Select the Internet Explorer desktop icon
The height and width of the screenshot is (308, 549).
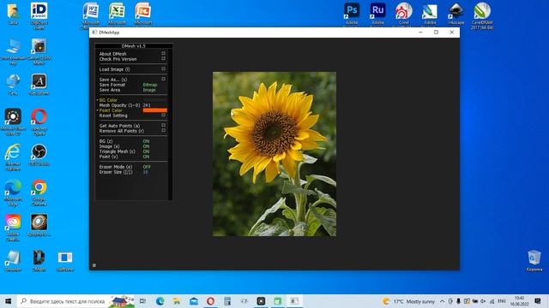pyautogui.click(x=13, y=157)
